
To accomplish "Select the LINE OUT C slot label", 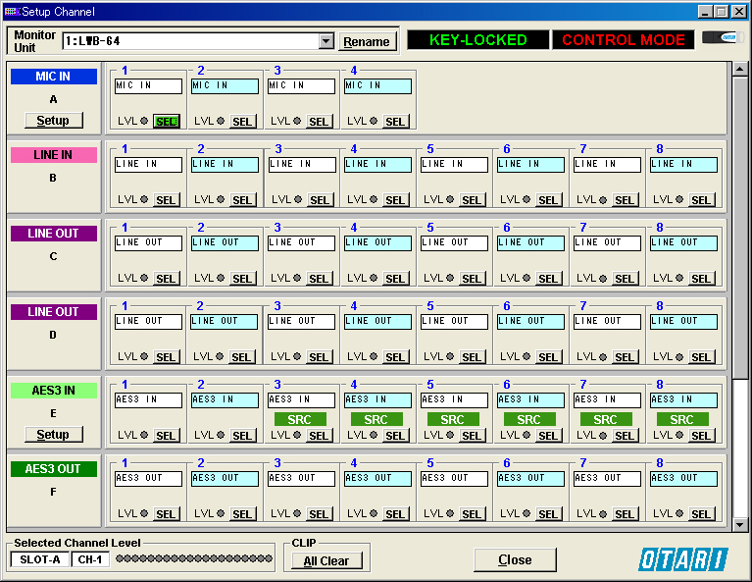I will [x=54, y=234].
